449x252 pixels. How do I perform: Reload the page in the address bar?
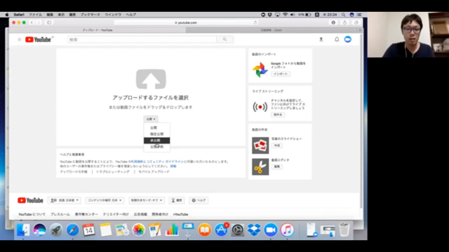pos(255,23)
